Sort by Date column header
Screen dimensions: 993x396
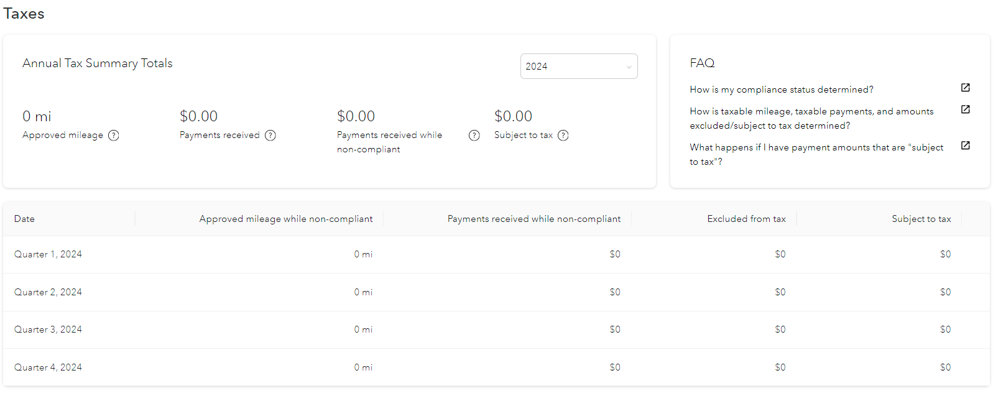25,219
